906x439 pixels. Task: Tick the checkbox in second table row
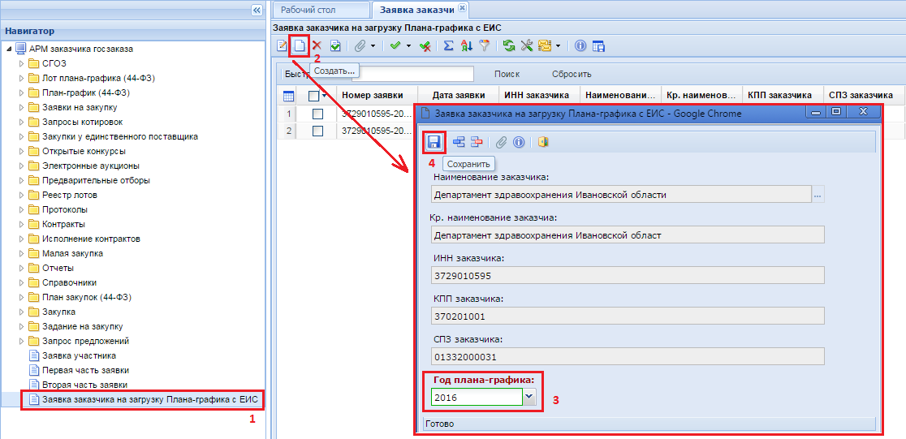317,131
